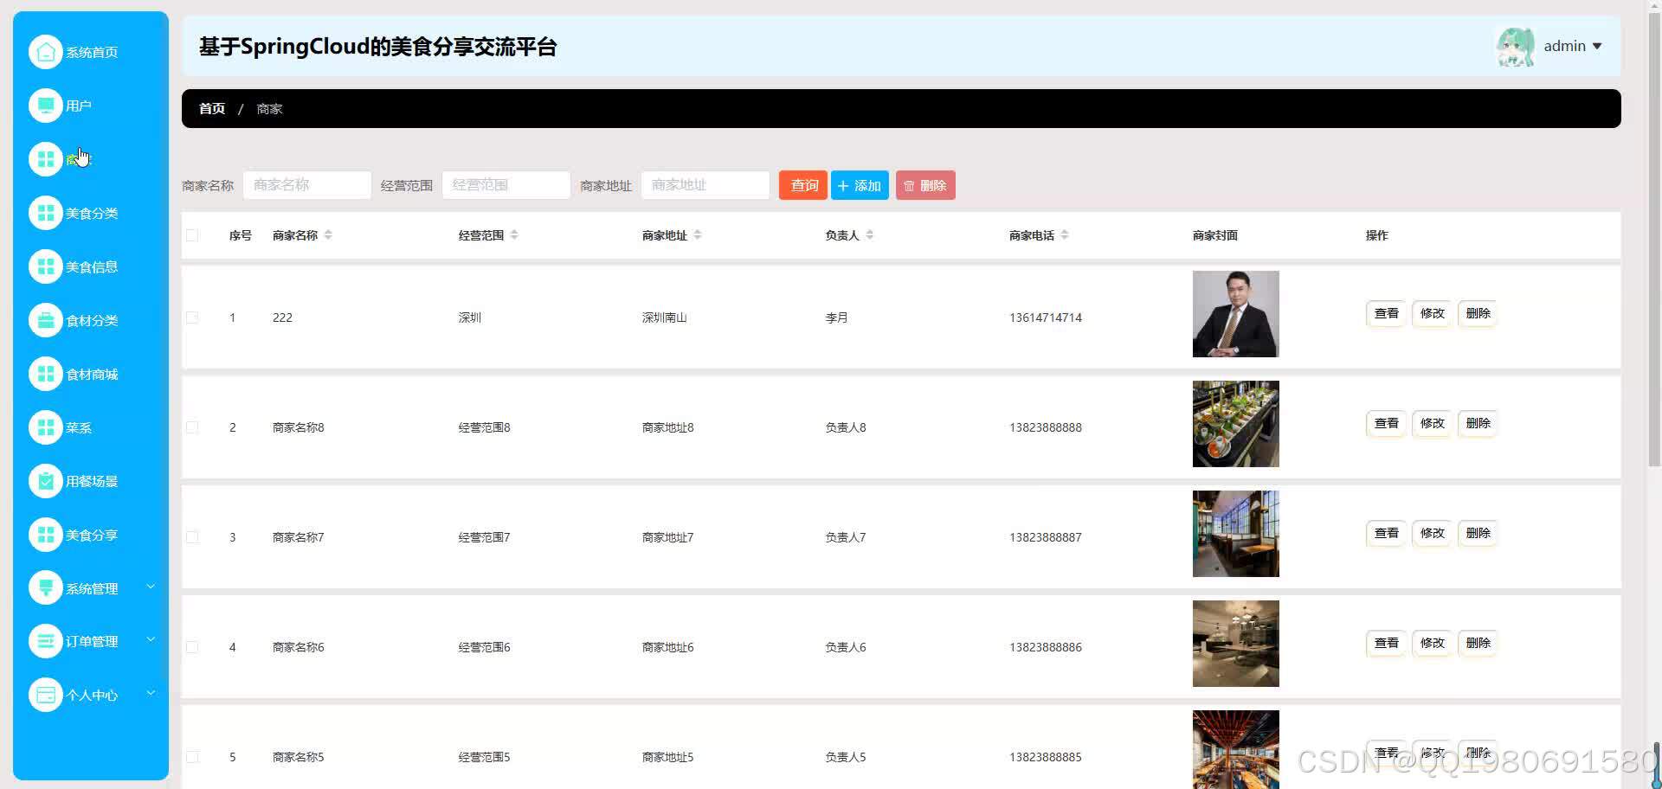Image resolution: width=1662 pixels, height=789 pixels.
Task: Open the 美食信息 food info icon
Action: tap(46, 266)
